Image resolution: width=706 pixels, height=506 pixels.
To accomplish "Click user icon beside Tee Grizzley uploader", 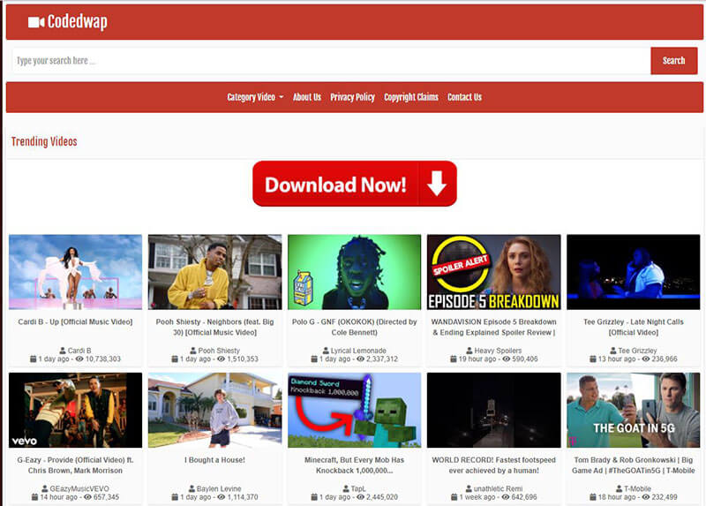I will pos(612,351).
